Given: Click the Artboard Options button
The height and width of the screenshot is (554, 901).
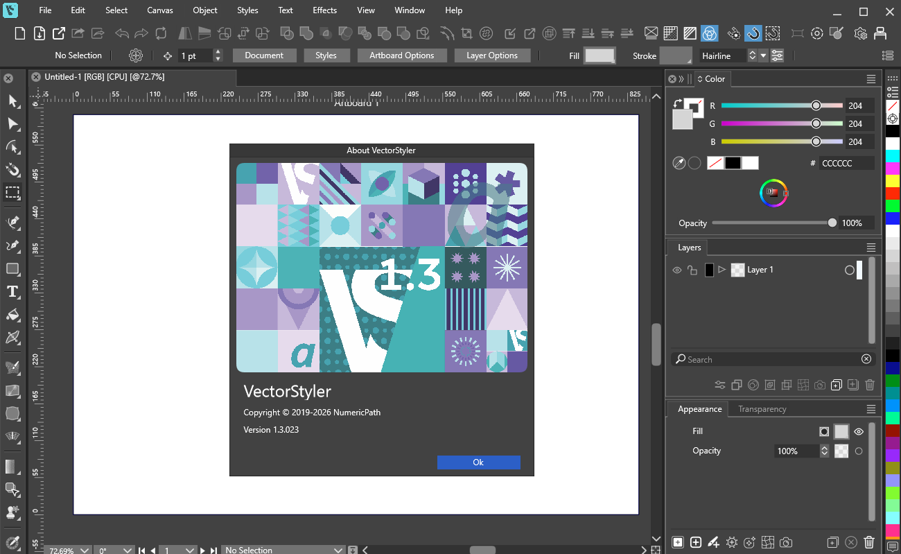Looking at the screenshot, I should pyautogui.click(x=402, y=55).
